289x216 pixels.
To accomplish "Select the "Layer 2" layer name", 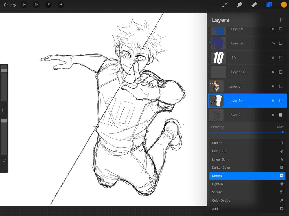I will click(x=235, y=115).
